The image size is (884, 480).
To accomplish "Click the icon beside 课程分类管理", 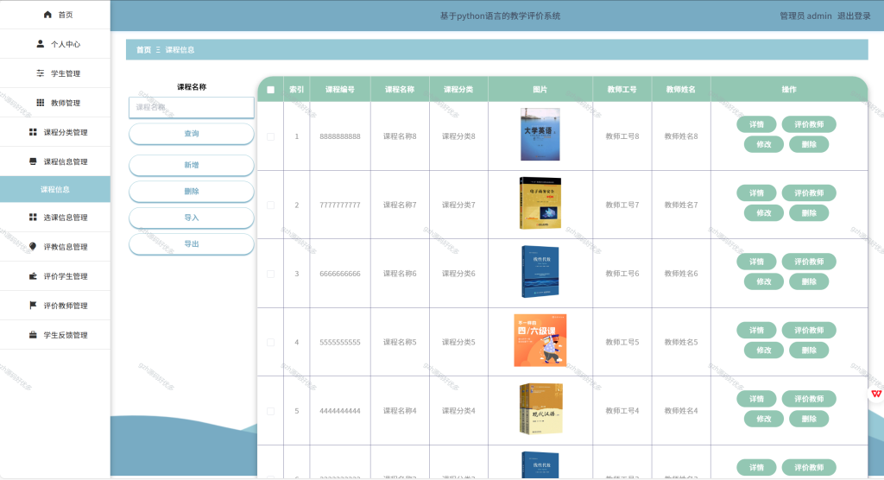I will coord(33,132).
